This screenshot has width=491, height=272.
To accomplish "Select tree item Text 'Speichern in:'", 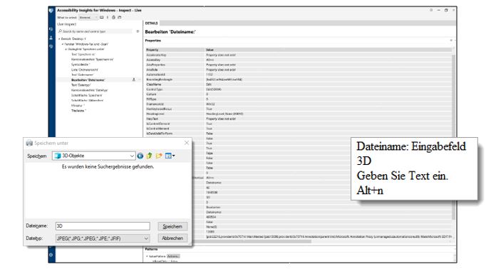I will (x=83, y=54).
